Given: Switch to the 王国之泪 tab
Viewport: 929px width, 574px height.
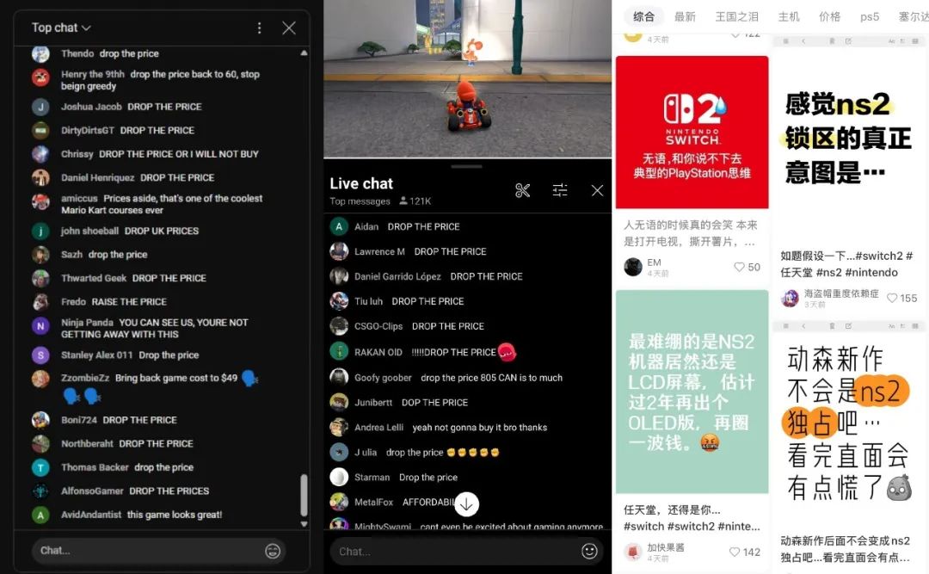Looking at the screenshot, I should point(736,17).
